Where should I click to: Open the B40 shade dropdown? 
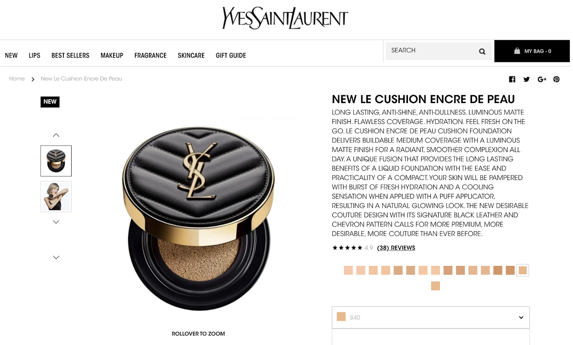coord(430,317)
